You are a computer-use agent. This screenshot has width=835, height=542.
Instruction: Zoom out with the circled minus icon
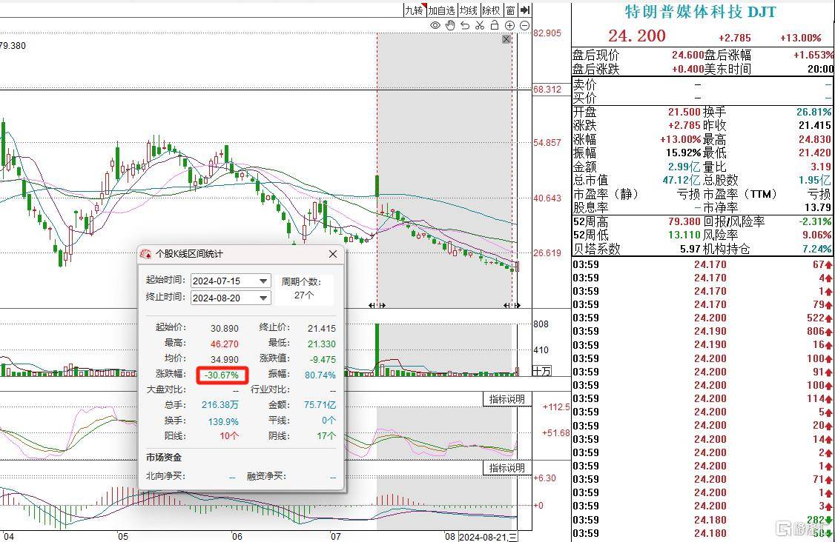[524, 25]
